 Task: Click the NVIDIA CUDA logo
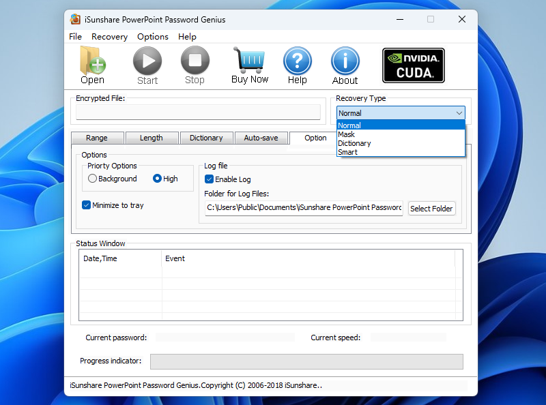click(x=414, y=65)
